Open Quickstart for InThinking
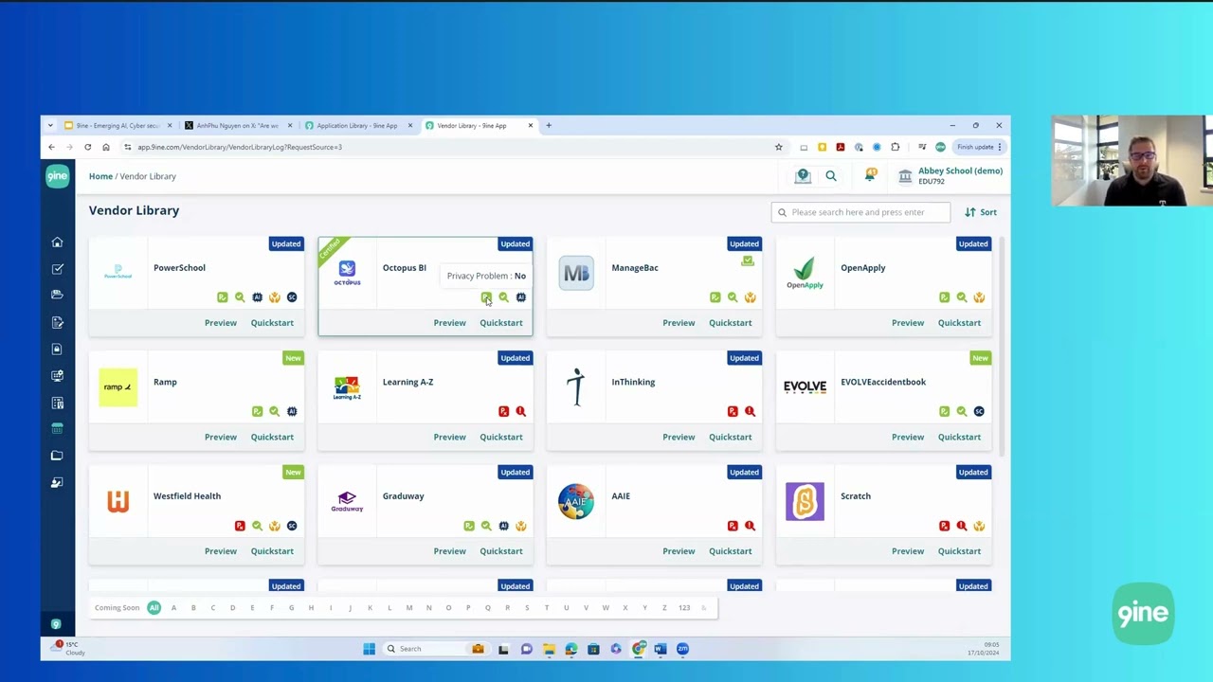 (730, 437)
